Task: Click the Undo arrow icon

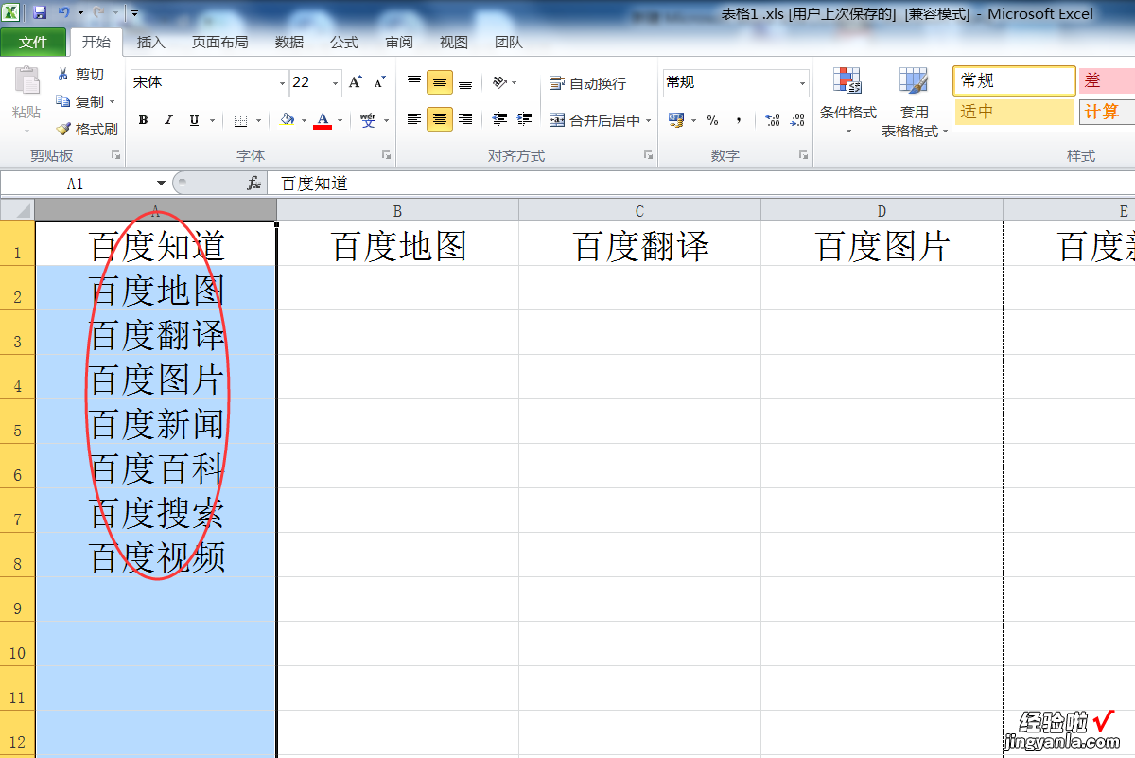Action: (64, 13)
